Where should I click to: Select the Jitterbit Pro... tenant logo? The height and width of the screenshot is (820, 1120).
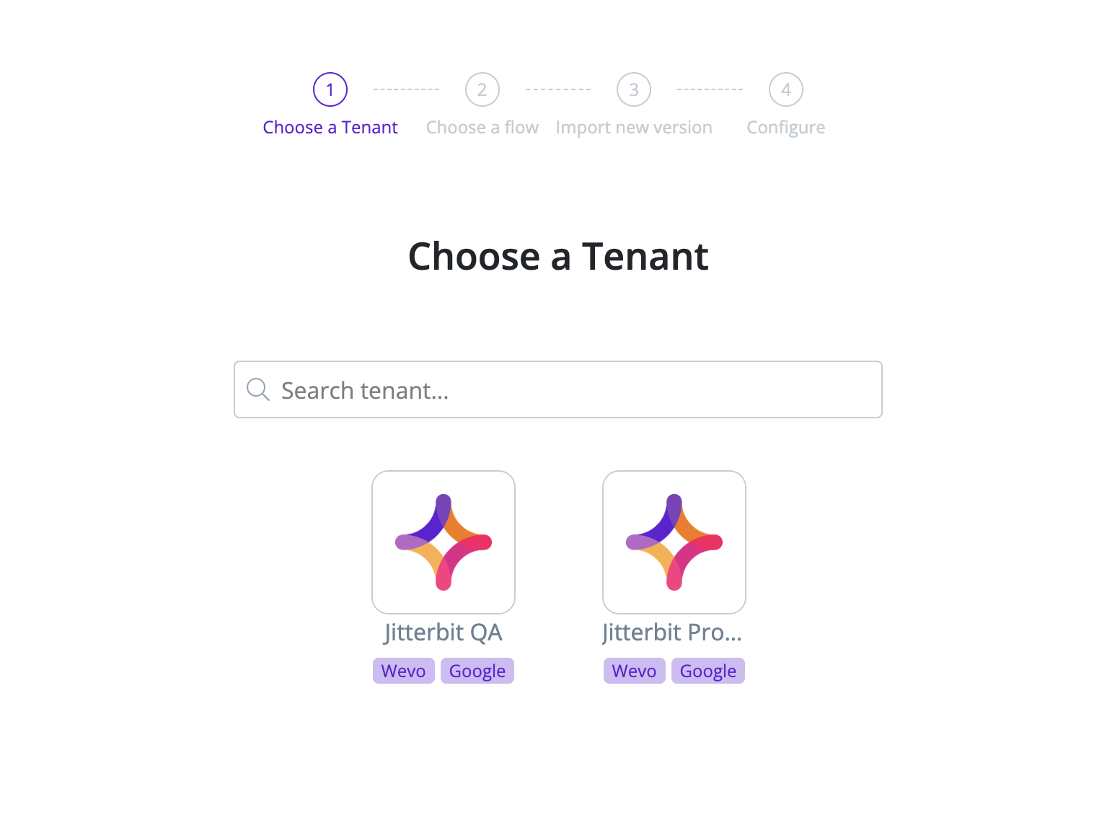click(x=674, y=542)
